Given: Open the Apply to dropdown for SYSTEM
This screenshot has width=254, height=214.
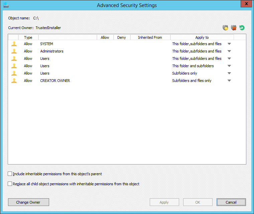Looking at the screenshot, I should (229, 44).
